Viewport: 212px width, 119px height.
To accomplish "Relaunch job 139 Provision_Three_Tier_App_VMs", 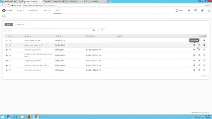I will tap(199, 65).
